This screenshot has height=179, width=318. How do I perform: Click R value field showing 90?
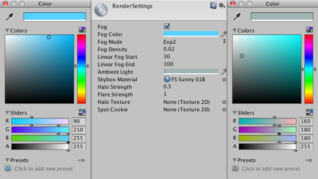[x=79, y=121]
